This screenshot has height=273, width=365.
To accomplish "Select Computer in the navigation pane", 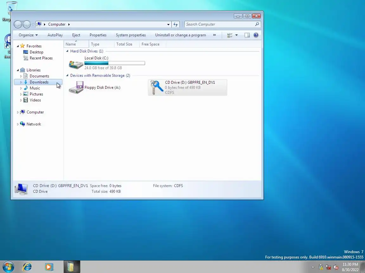I will tap(35, 112).
